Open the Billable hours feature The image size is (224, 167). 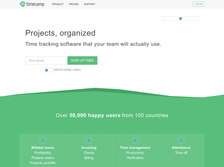43,148
